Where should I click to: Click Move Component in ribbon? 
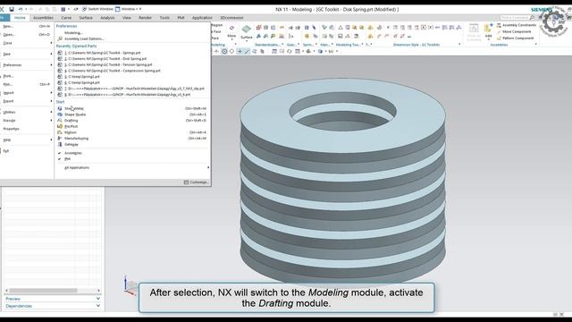[x=514, y=32]
